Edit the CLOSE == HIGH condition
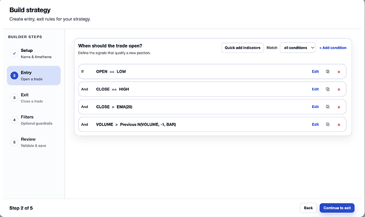This screenshot has width=365, height=217. [315, 89]
